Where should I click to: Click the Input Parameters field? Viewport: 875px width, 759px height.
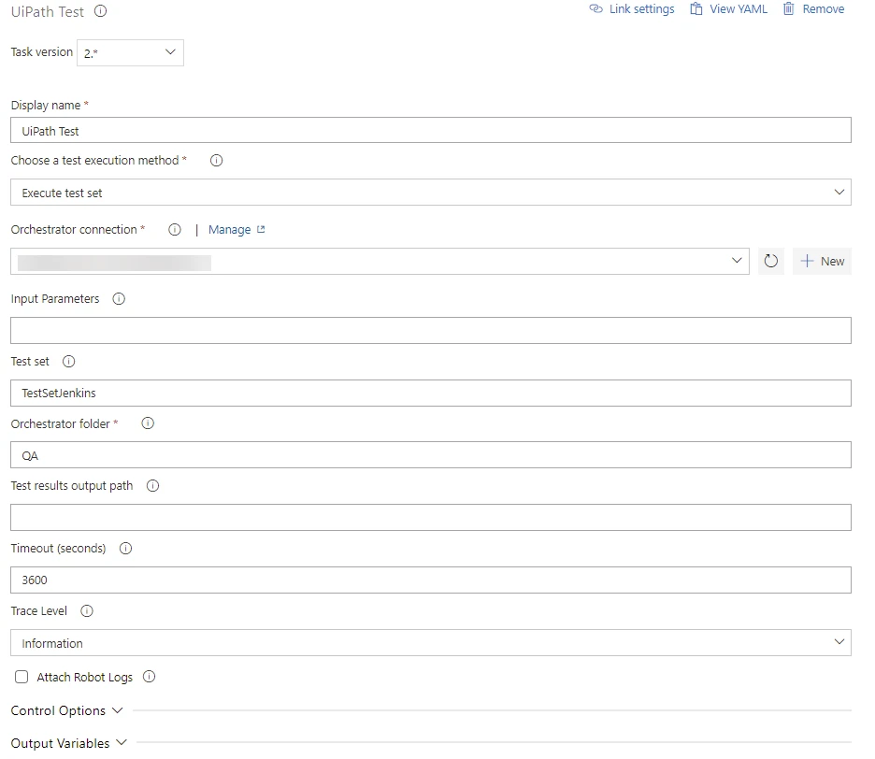431,330
